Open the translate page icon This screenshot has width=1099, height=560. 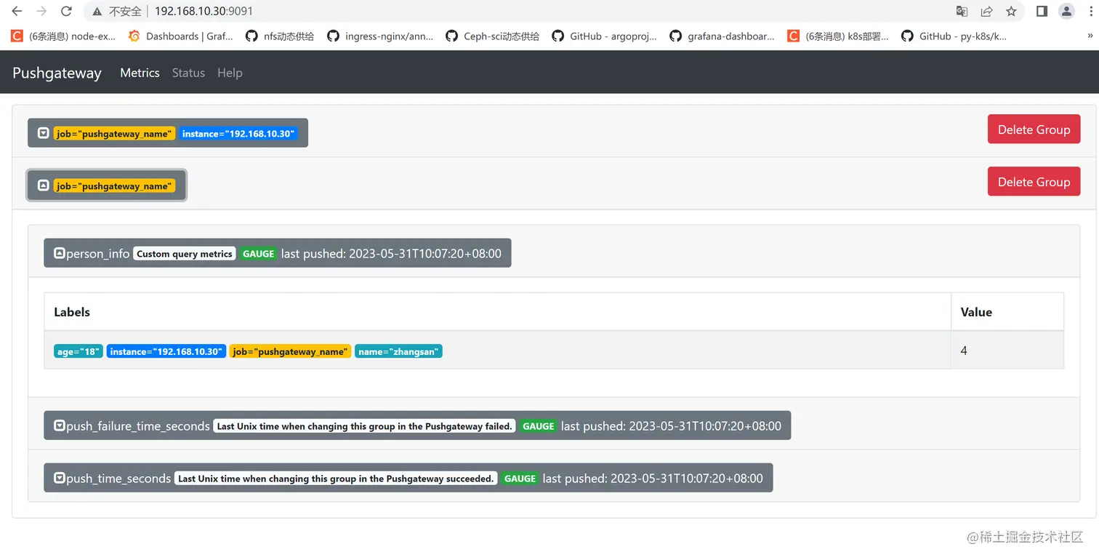[x=962, y=11]
